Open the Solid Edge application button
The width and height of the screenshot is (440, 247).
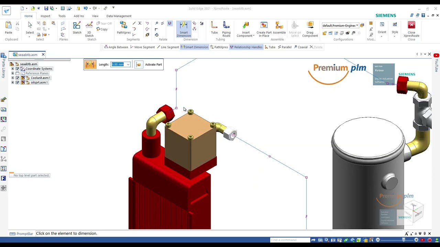point(6,11)
